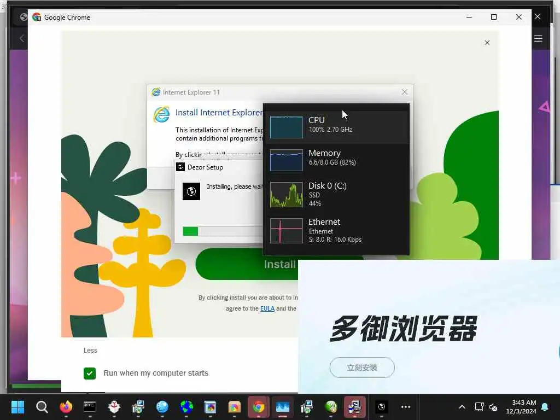Open the performance monitor taskbar icon
This screenshot has width=560, height=420.
pos(283,407)
